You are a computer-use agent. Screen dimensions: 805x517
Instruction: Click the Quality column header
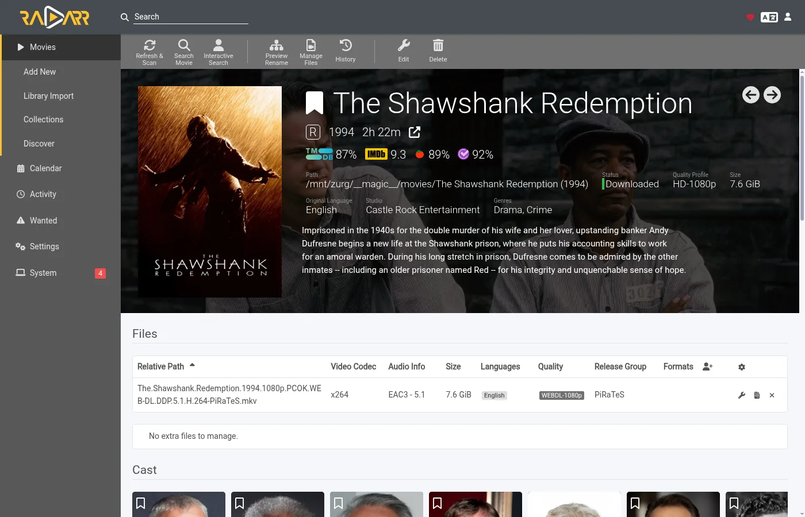pyautogui.click(x=550, y=366)
